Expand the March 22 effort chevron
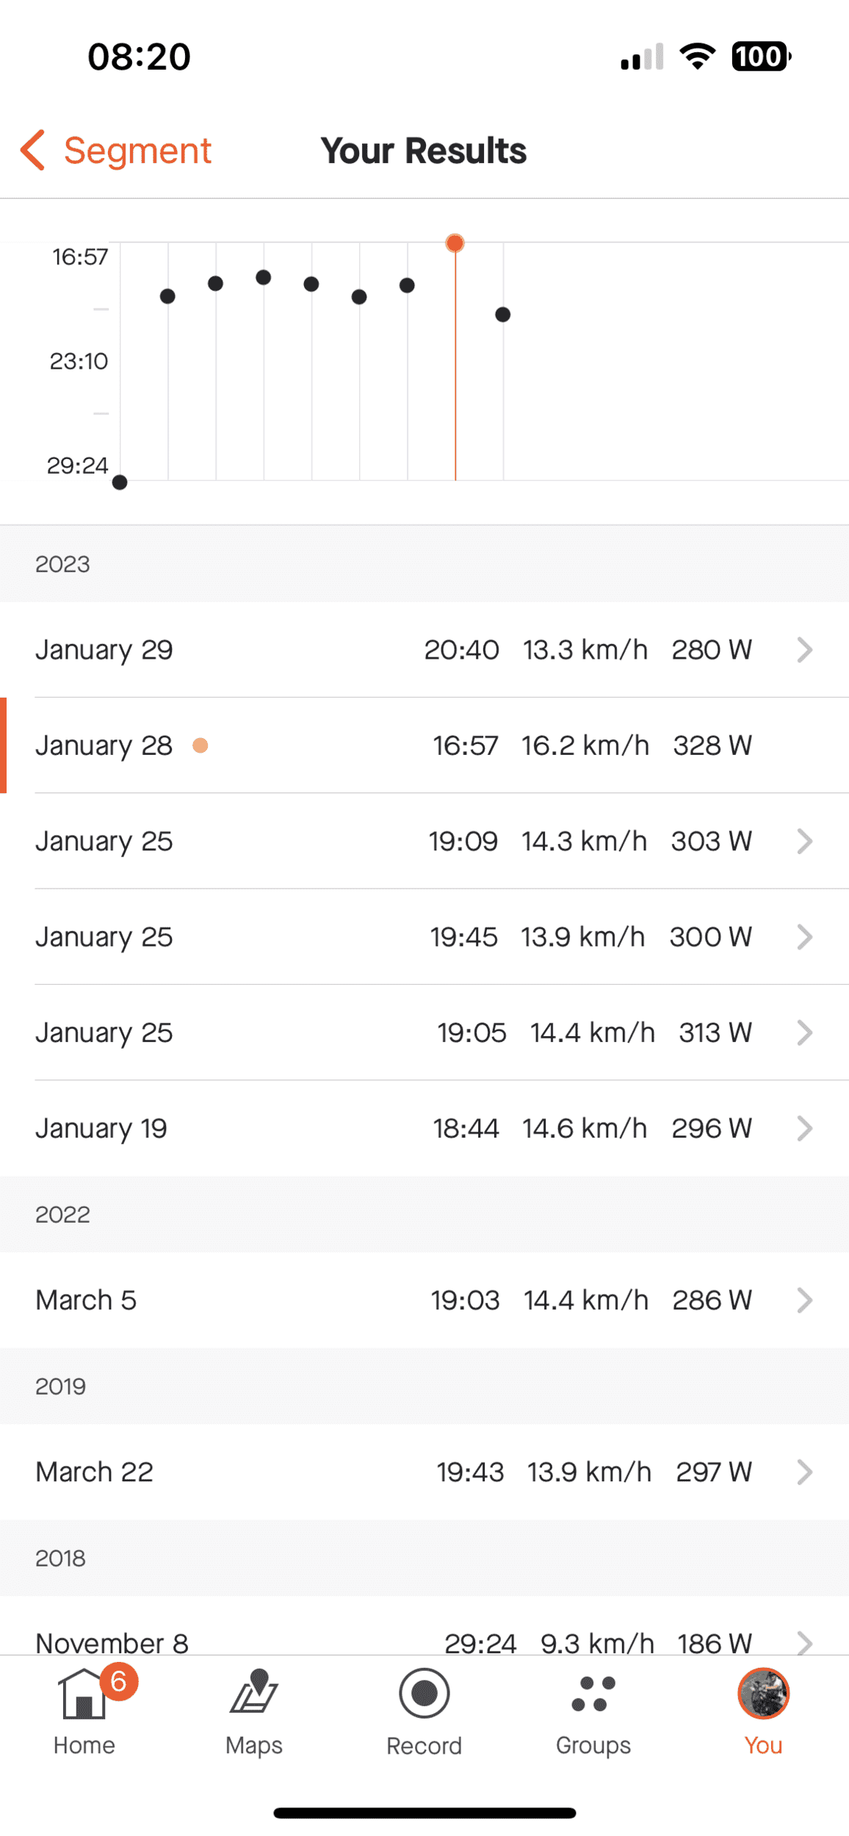The width and height of the screenshot is (849, 1836). pos(805,1472)
